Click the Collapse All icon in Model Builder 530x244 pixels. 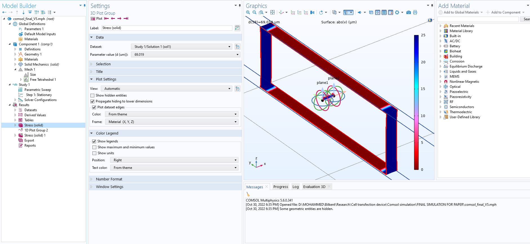click(x=37, y=12)
